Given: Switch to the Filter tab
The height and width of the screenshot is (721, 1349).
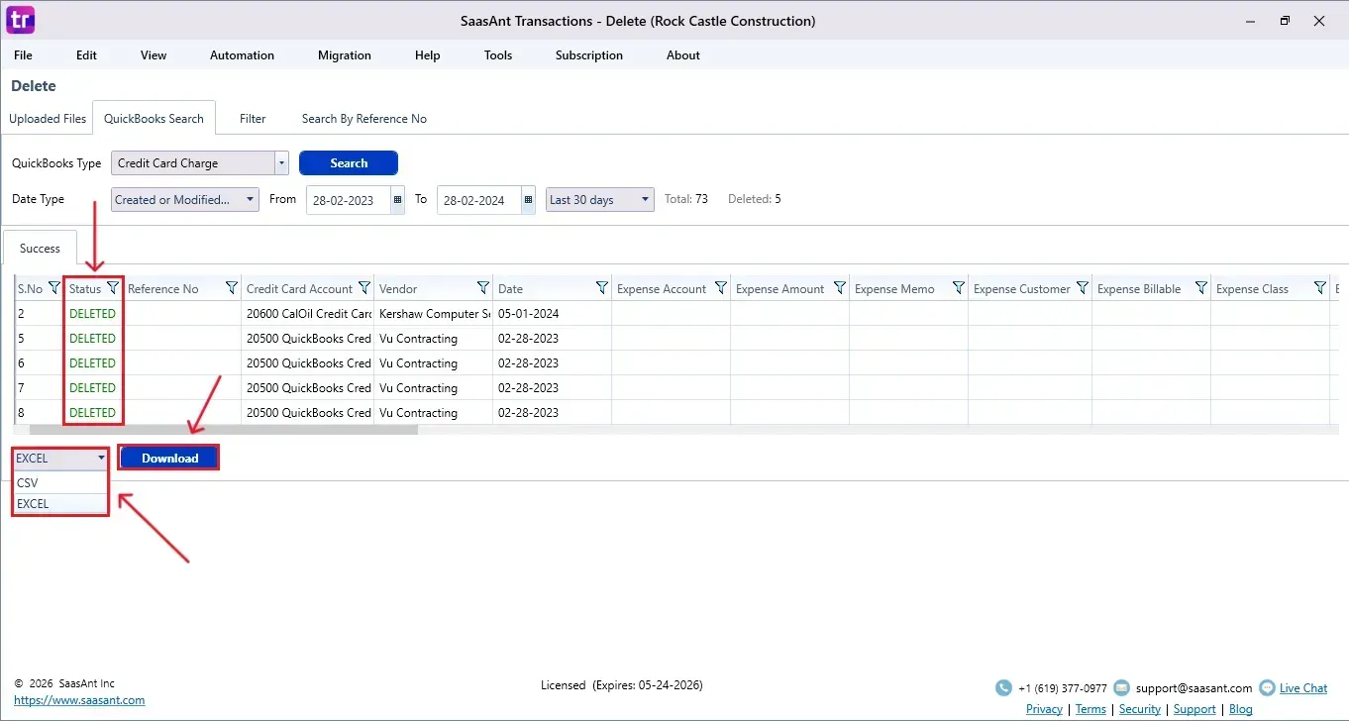Looking at the screenshot, I should [253, 119].
